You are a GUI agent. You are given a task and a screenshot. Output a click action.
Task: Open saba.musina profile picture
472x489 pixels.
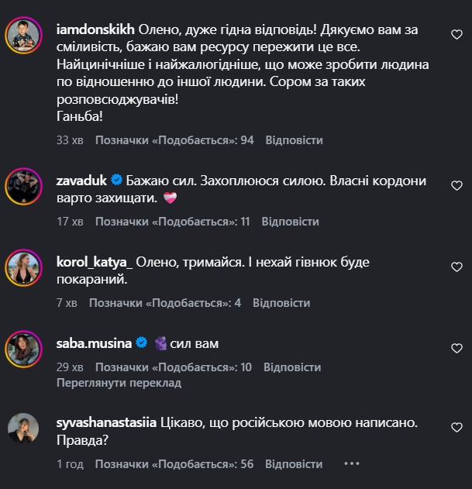tap(23, 348)
